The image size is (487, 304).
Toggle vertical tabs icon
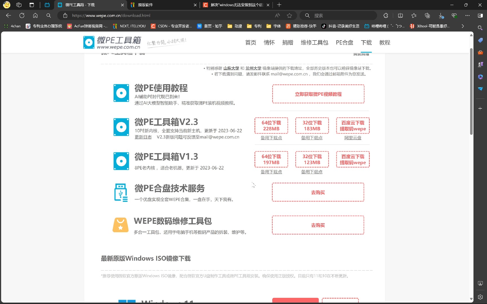(x=32, y=5)
